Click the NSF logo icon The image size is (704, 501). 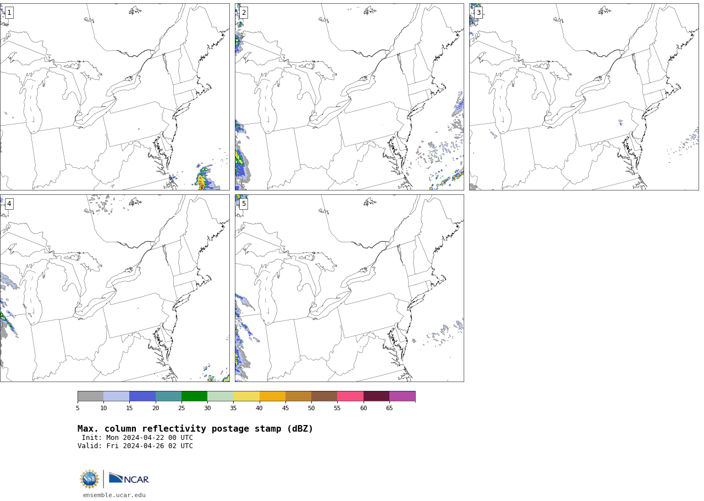click(x=90, y=479)
